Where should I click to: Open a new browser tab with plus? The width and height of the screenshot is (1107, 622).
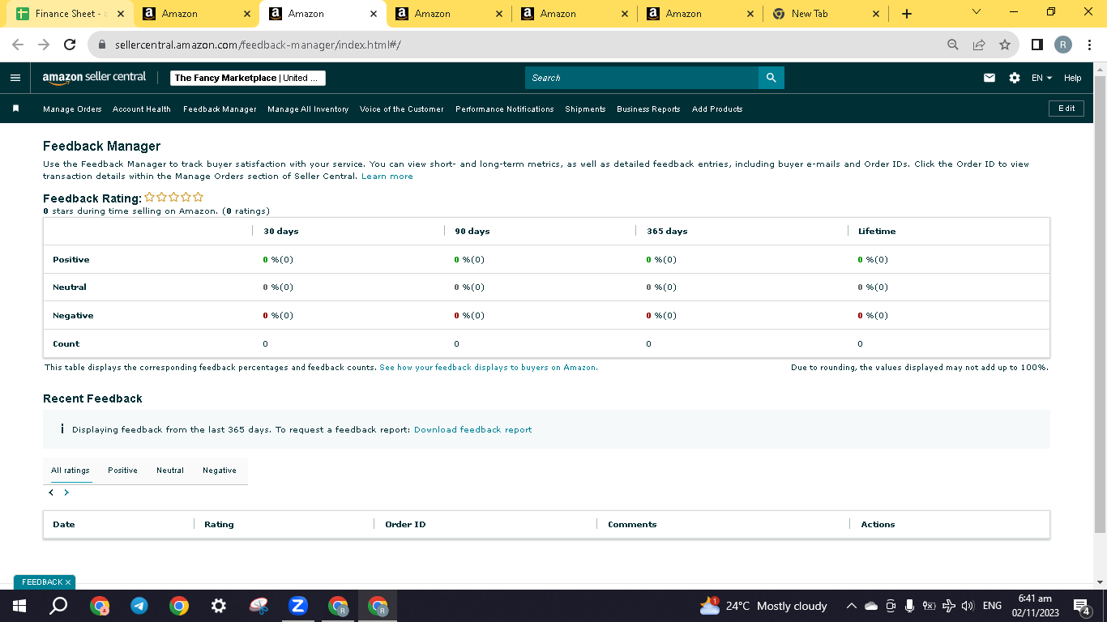coord(906,14)
